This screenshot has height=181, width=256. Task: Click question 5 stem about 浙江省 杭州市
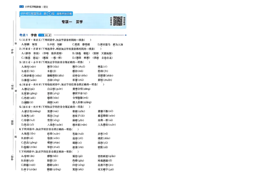click(x=55, y=107)
